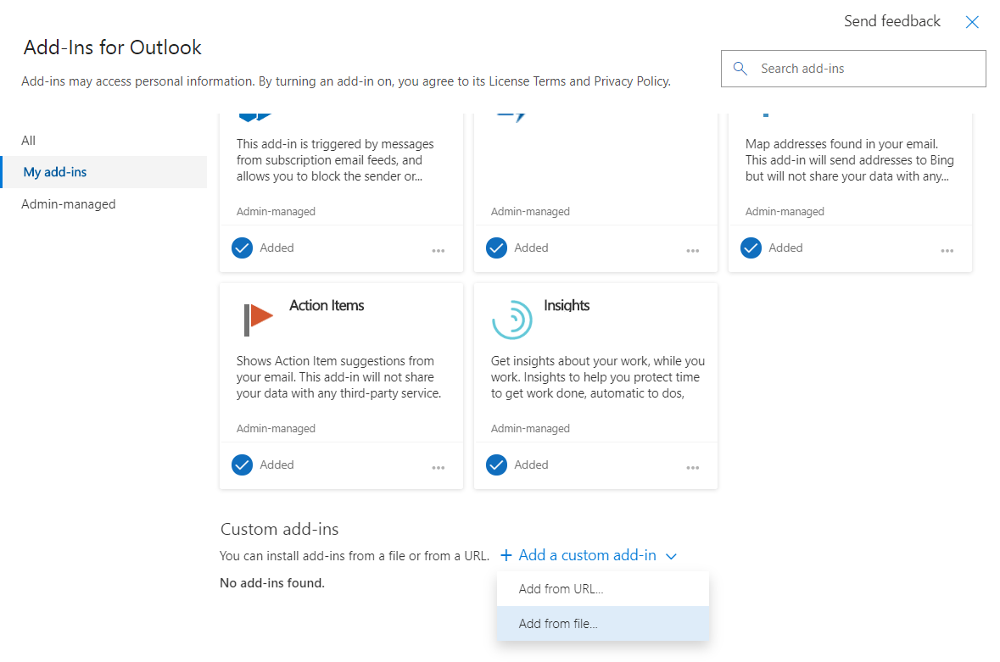Focus the Search add-ins text field
The height and width of the screenshot is (662, 1000).
tap(865, 69)
